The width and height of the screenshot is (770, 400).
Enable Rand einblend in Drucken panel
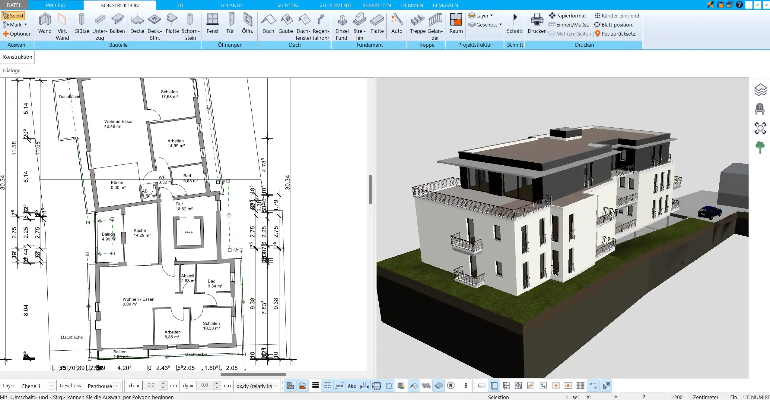coord(617,15)
